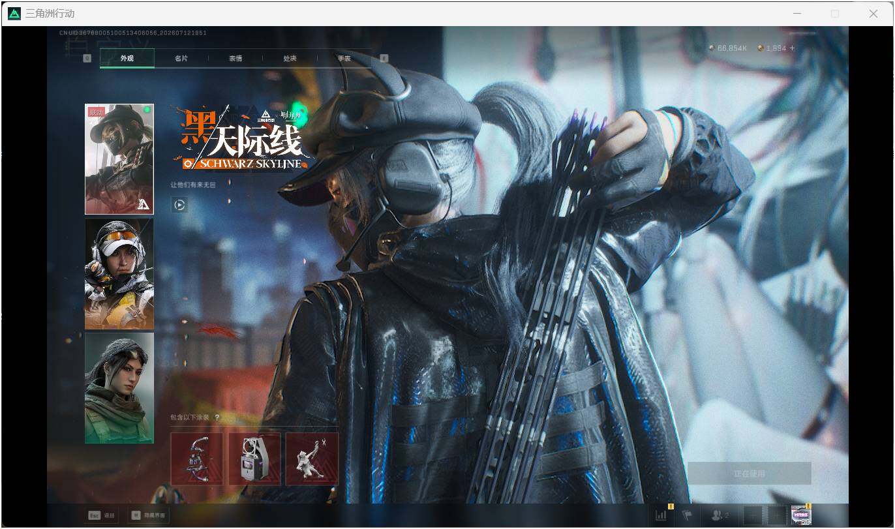Click the 66,854K currency balance
The width and height of the screenshot is (895, 529).
coord(728,48)
